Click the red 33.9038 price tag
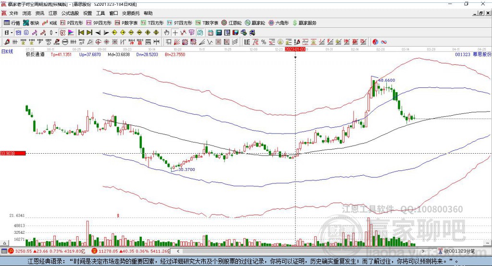 click(x=13, y=153)
